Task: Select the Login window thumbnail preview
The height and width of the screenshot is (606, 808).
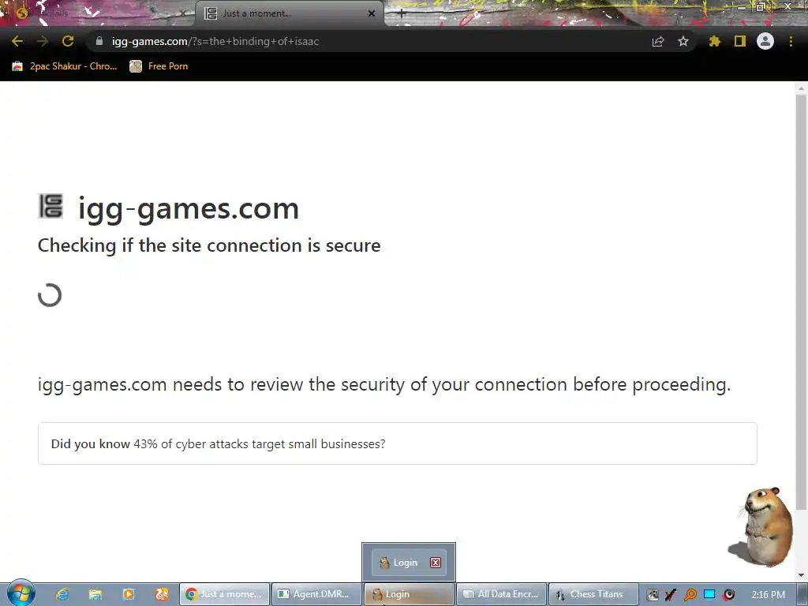Action: pos(408,562)
